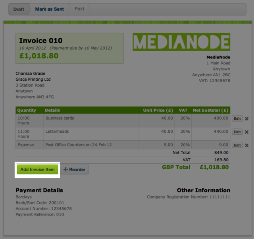Delete the Business cards invoice line
Image resolution: width=254 pixels, height=239 pixels.
246,119
